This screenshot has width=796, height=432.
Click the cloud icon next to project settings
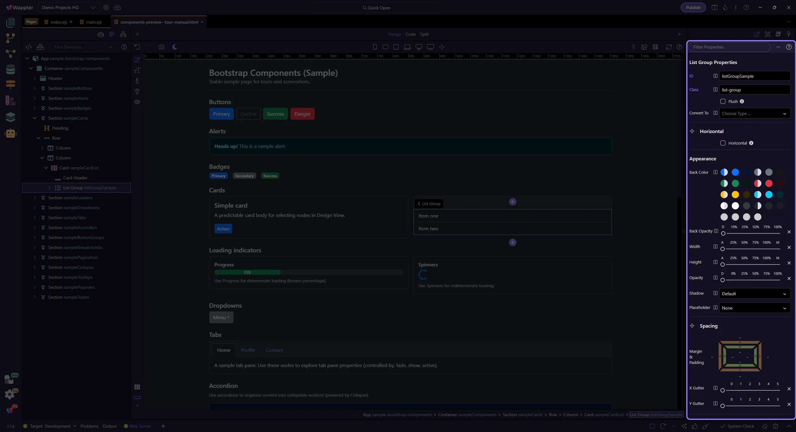[117, 7]
